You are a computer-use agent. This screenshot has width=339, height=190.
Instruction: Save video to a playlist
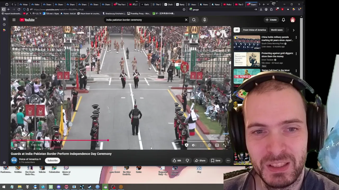tap(216, 160)
